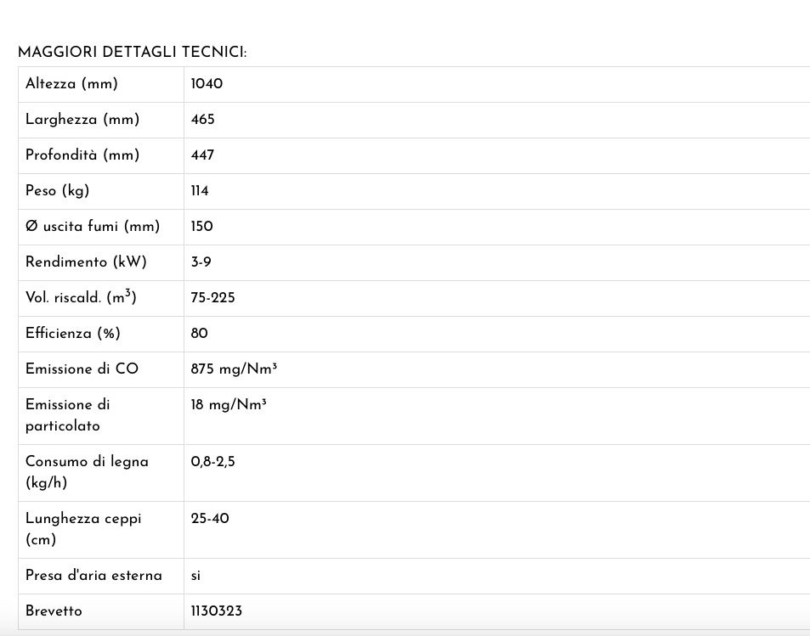810x636 pixels.
Task: Click the Presa d'aria esterna label
Action: (x=93, y=575)
